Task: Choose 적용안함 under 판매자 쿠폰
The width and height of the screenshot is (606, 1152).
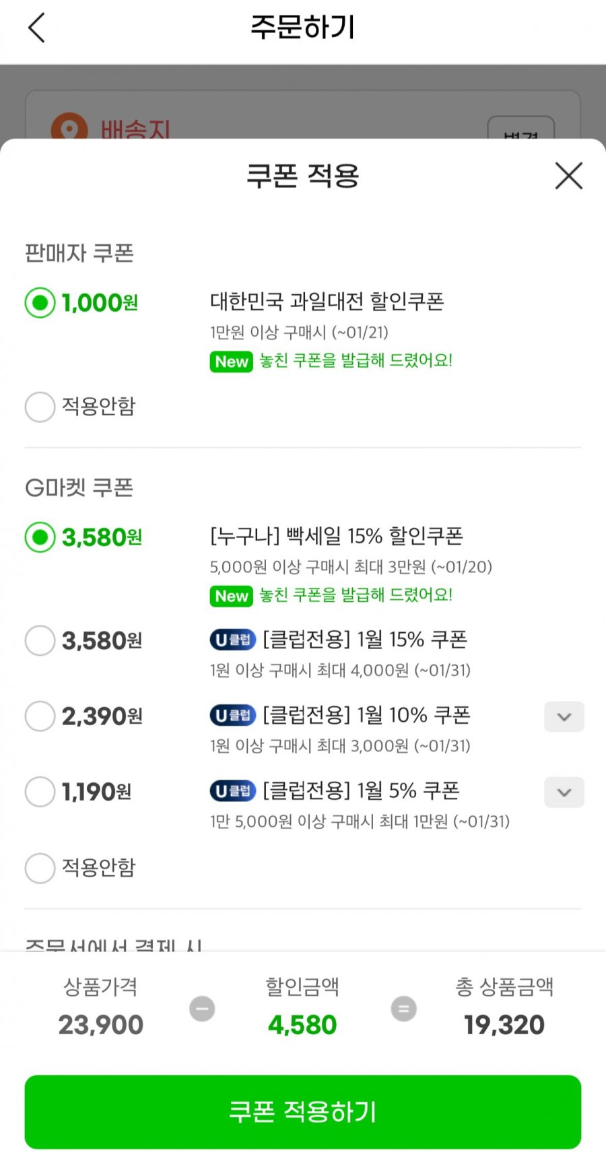Action: [x=40, y=407]
